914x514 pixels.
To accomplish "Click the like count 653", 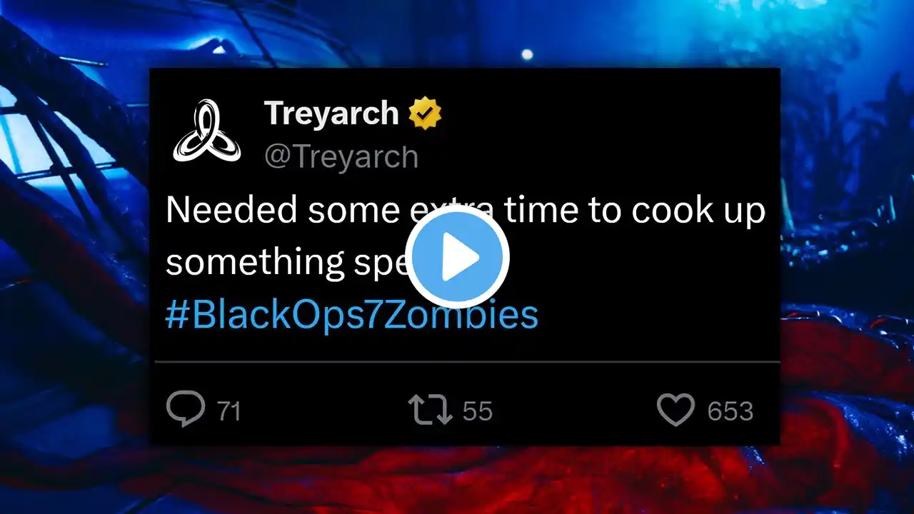I will coord(730,411).
